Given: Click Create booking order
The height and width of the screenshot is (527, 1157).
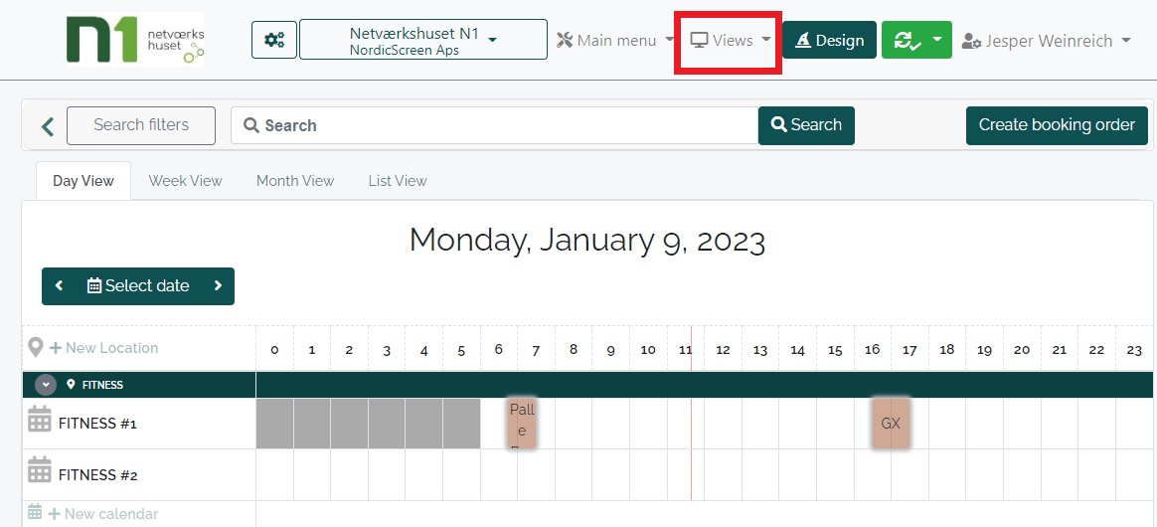Looking at the screenshot, I should [x=1057, y=125].
